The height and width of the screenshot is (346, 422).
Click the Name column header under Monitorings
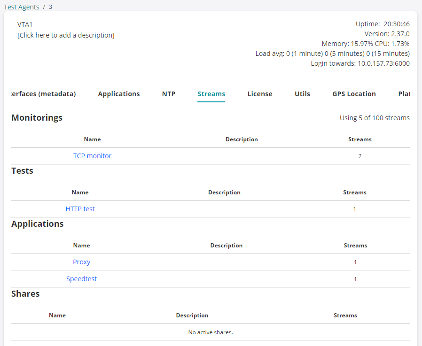92,139
